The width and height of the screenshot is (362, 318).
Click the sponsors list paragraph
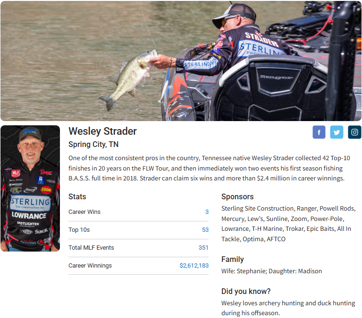288,224
